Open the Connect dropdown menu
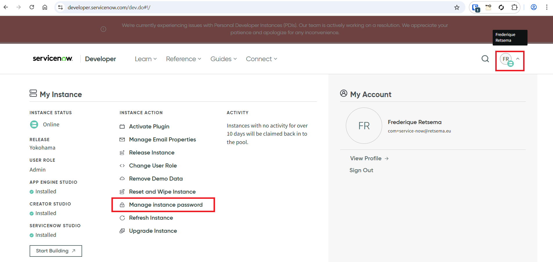Image resolution: width=553 pixels, height=262 pixels. coord(261,59)
